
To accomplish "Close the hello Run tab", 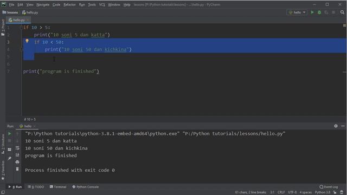I will point(34,126).
